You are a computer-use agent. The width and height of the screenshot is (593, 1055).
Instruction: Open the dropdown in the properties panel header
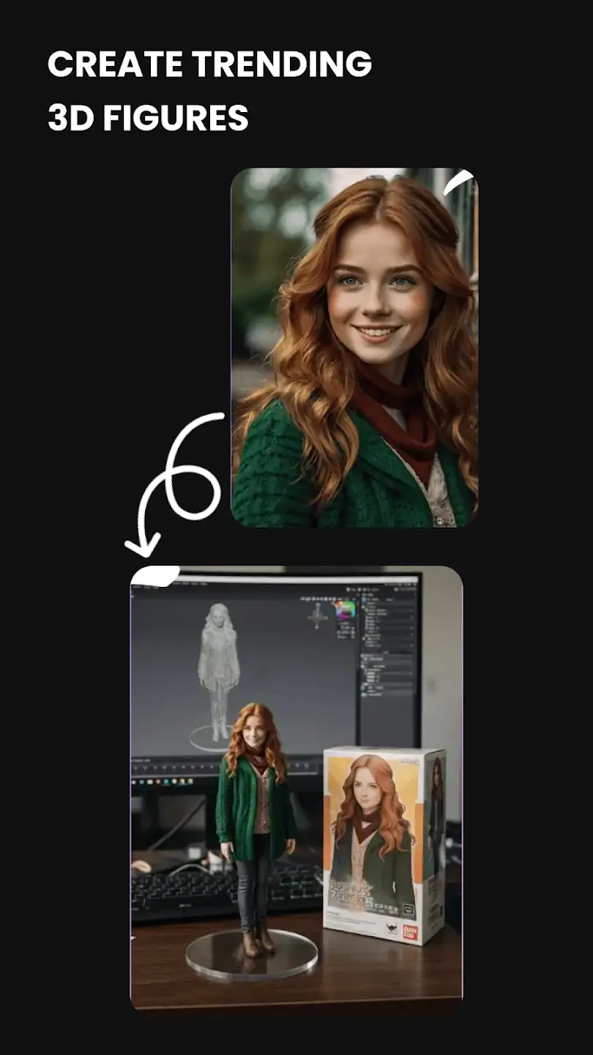point(395,588)
